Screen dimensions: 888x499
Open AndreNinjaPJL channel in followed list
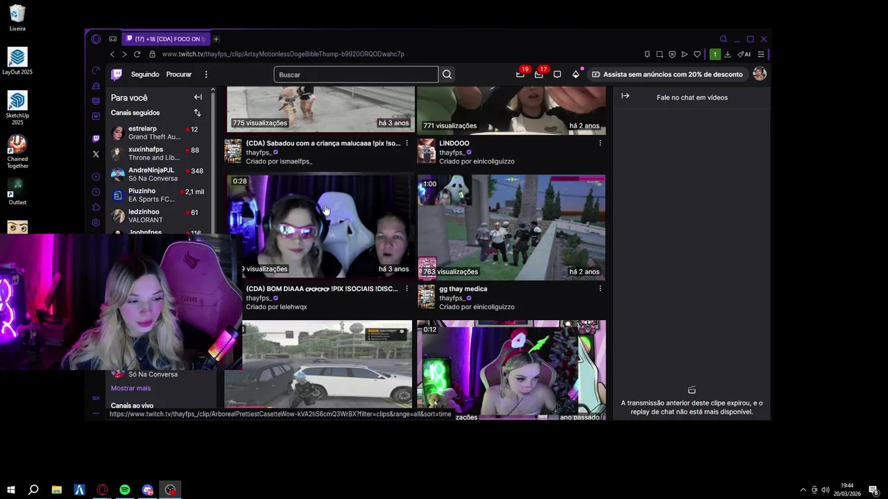pyautogui.click(x=160, y=174)
